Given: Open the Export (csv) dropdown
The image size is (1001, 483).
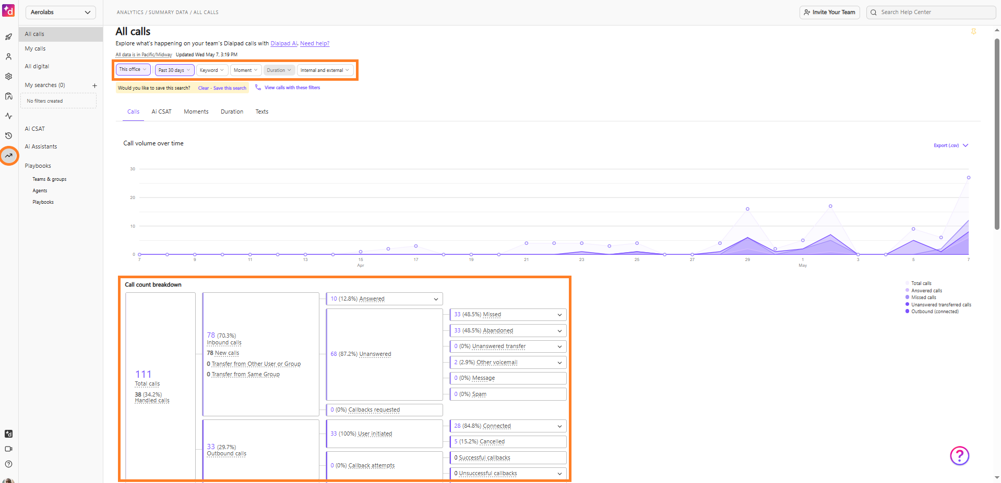Looking at the screenshot, I should pos(951,145).
